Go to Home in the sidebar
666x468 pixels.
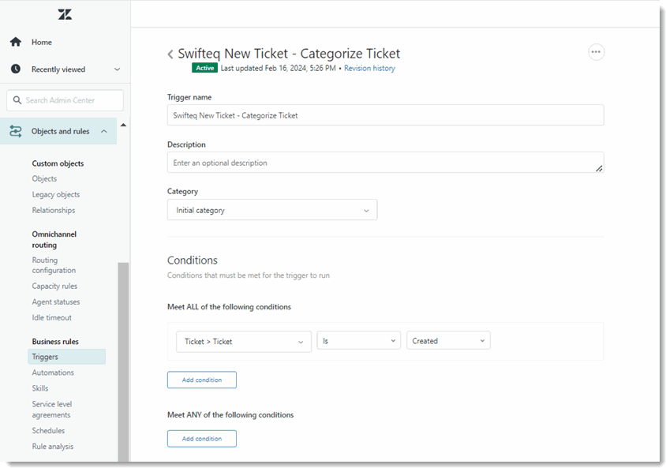(42, 42)
